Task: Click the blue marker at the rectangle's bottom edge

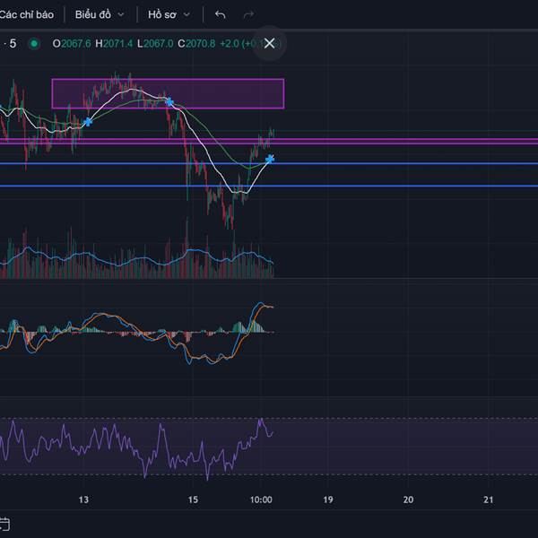Action: (x=169, y=102)
